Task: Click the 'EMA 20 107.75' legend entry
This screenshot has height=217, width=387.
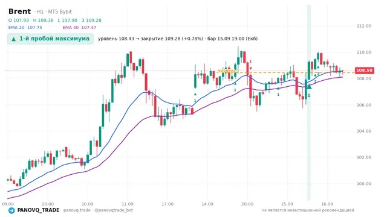Action: [x=25, y=28]
